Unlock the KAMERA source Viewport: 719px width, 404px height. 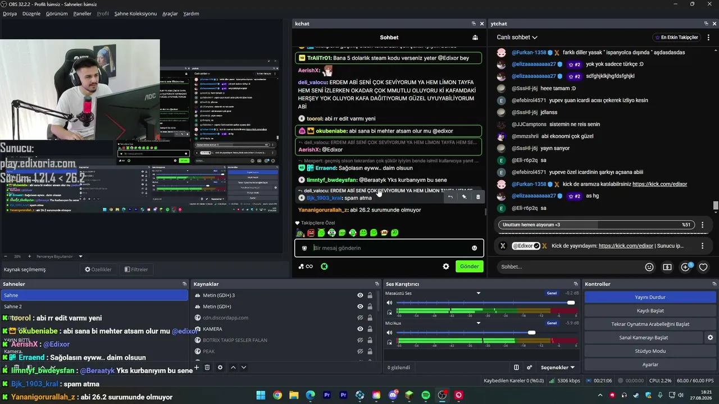pos(370,329)
